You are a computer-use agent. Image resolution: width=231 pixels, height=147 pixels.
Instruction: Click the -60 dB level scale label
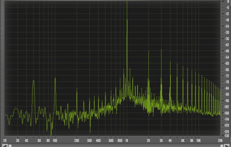[x=227, y=63]
